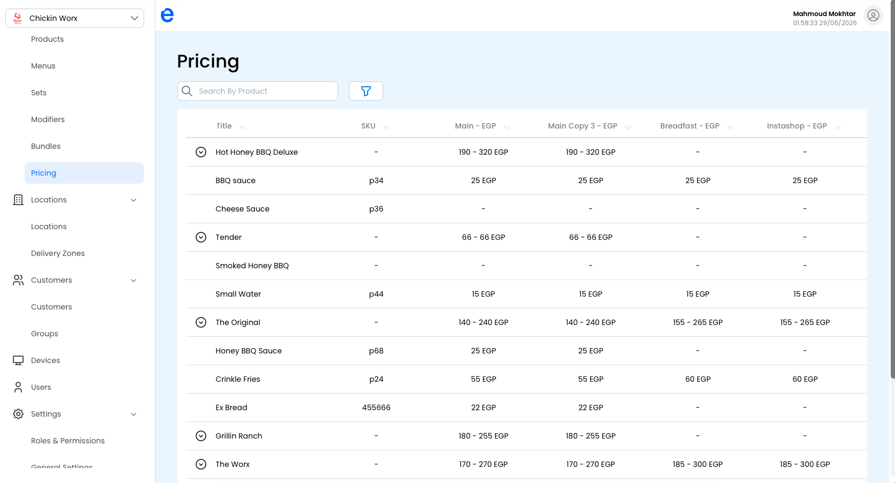Screen dimensions: 895x483
Task: Open the Menus sidebar item
Action: (43, 66)
